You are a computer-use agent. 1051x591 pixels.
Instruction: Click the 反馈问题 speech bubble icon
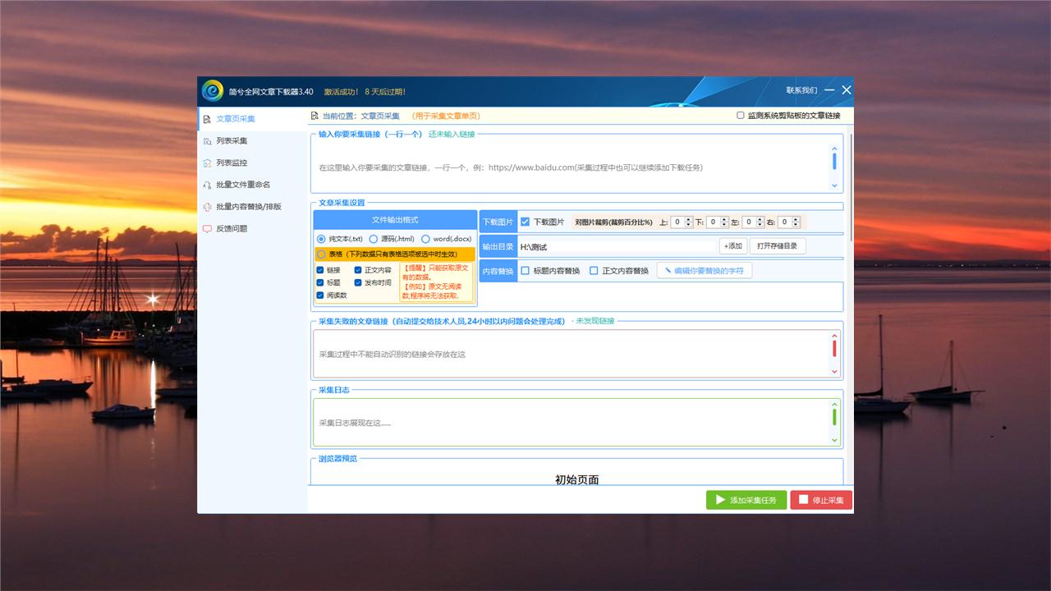click(207, 229)
